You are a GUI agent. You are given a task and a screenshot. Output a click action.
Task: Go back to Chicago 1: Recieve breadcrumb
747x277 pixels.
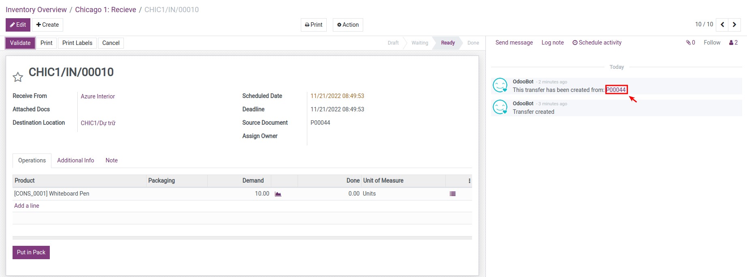tap(106, 10)
